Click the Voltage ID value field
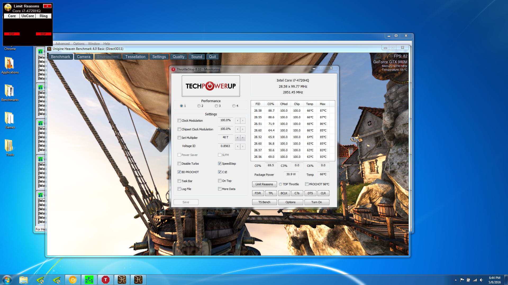508x285 pixels. [225, 146]
